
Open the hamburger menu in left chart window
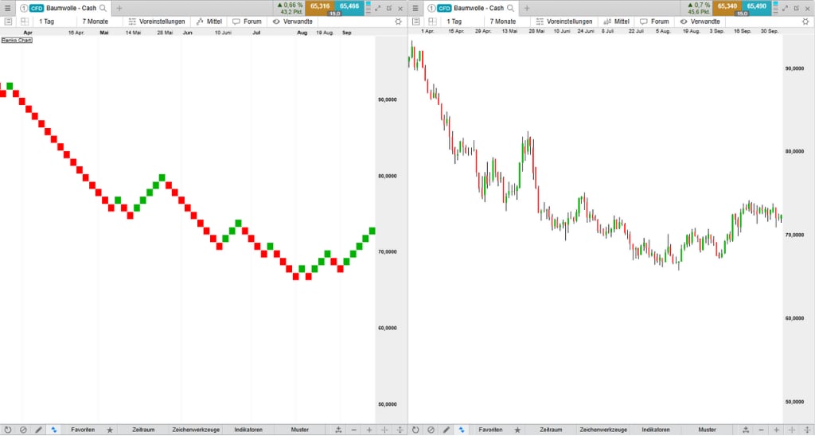[x=7, y=8]
